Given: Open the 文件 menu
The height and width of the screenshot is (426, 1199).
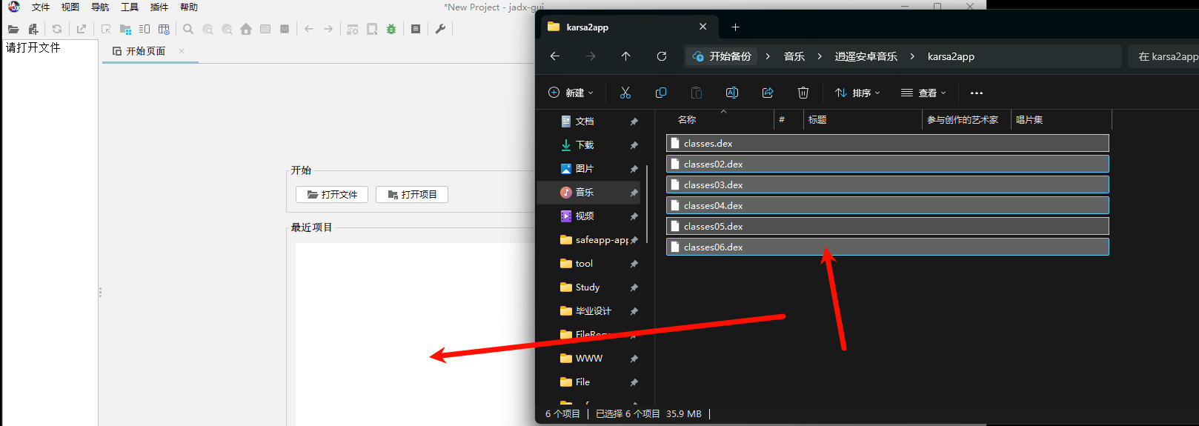Looking at the screenshot, I should (41, 7).
